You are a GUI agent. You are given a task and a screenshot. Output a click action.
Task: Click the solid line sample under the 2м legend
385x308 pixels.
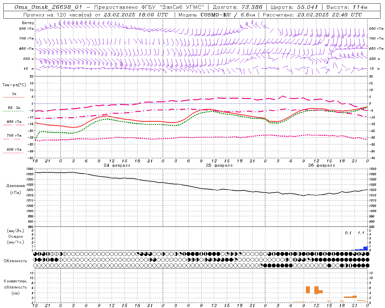[x=14, y=97]
